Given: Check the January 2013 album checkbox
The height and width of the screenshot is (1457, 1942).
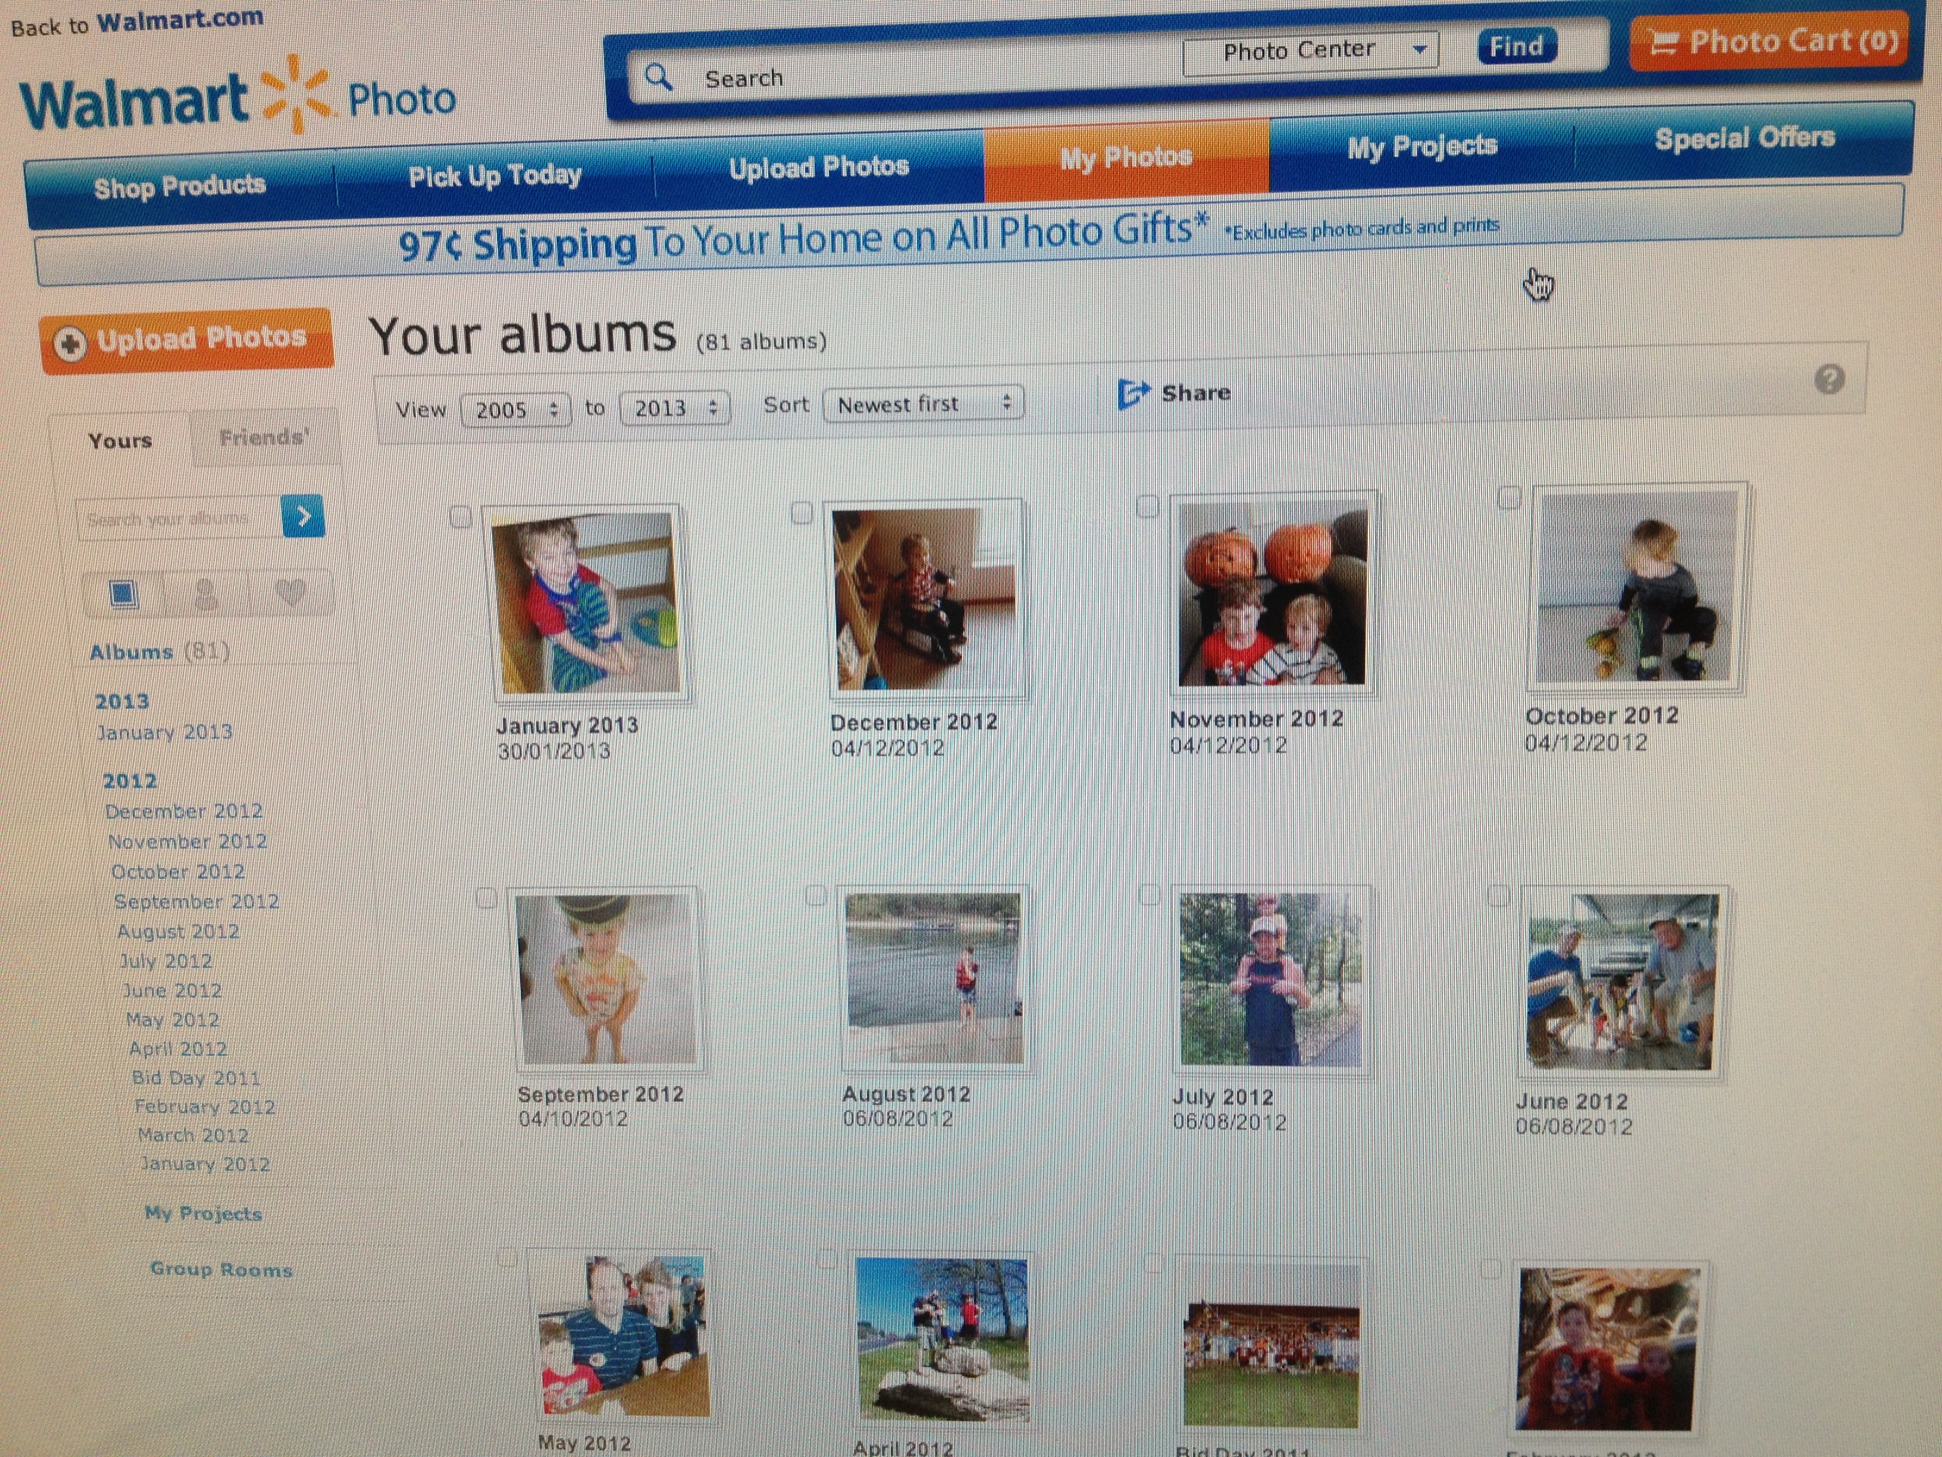Looking at the screenshot, I should (x=460, y=517).
